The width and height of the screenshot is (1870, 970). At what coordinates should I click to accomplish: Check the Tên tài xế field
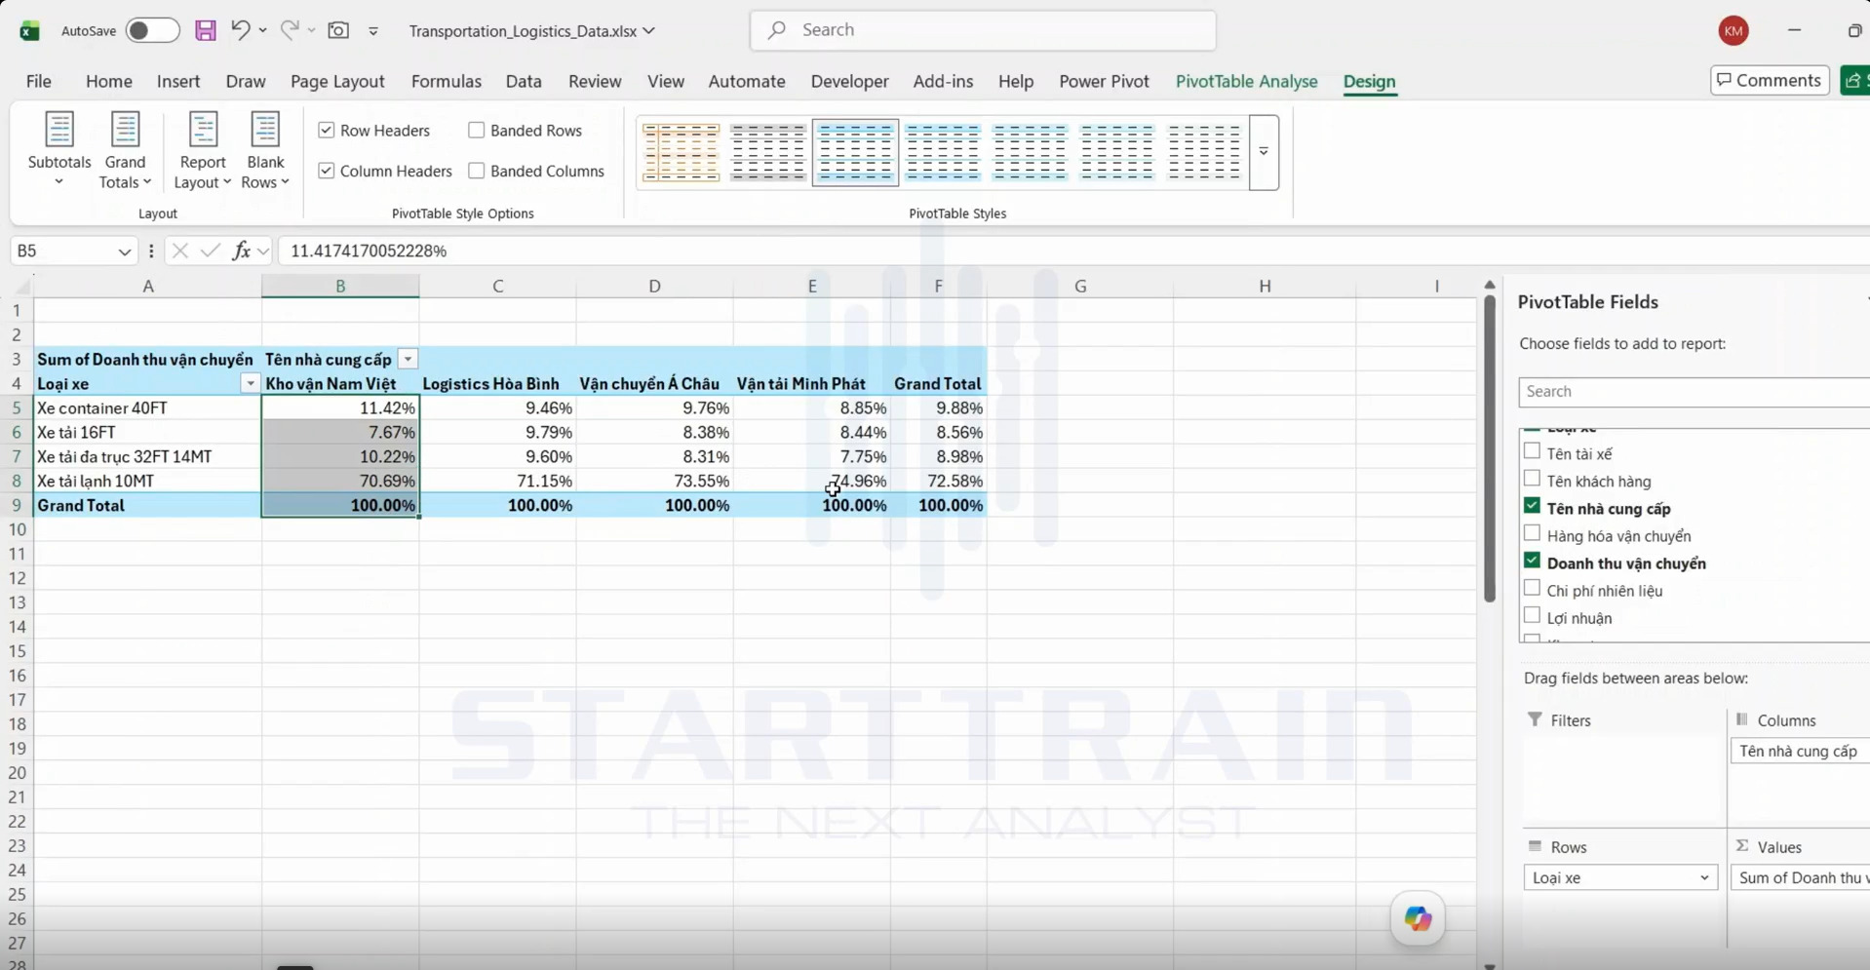[x=1532, y=451]
